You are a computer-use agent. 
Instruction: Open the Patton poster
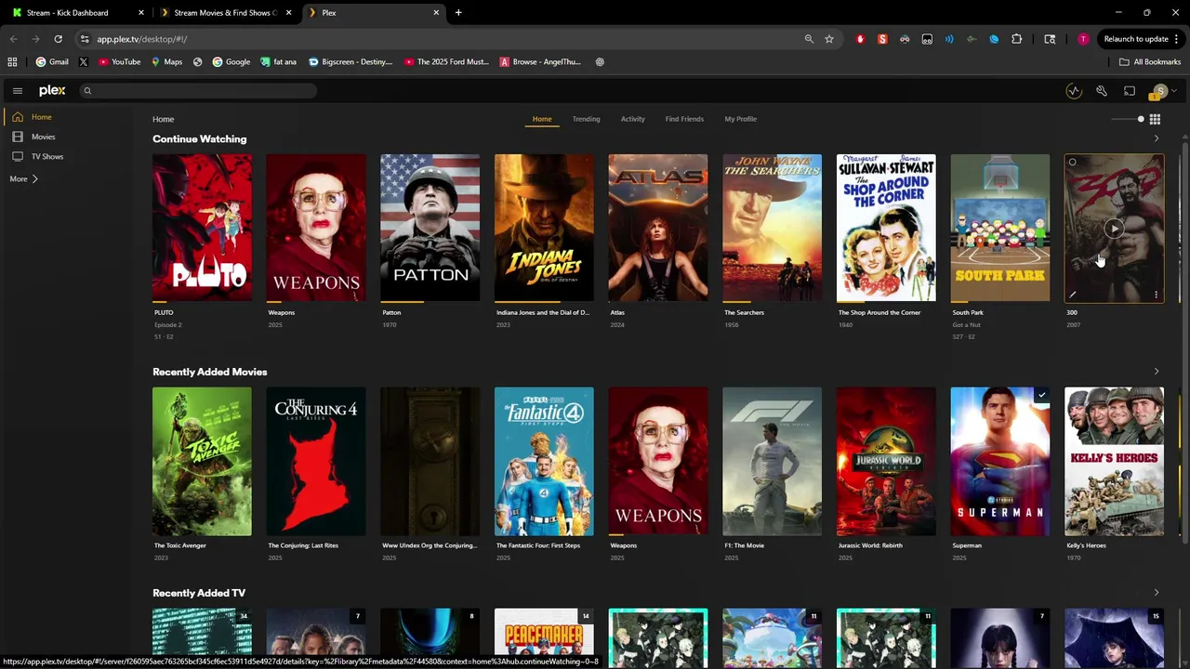coord(430,228)
